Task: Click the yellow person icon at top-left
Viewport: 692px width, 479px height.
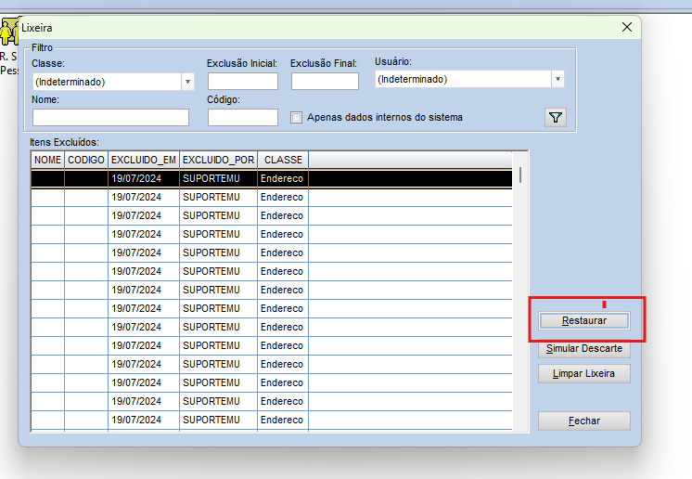Action: [8, 32]
